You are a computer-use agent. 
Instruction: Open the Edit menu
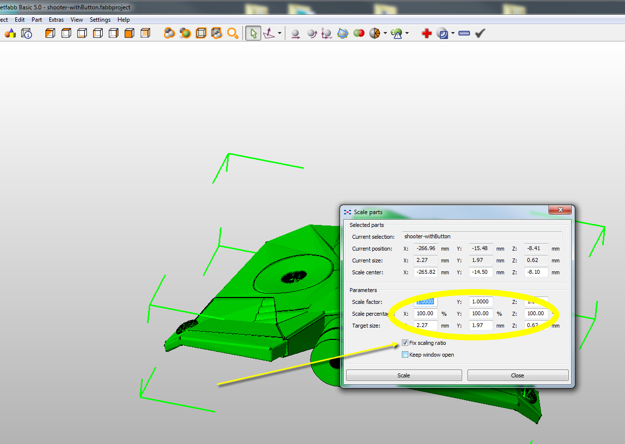20,20
